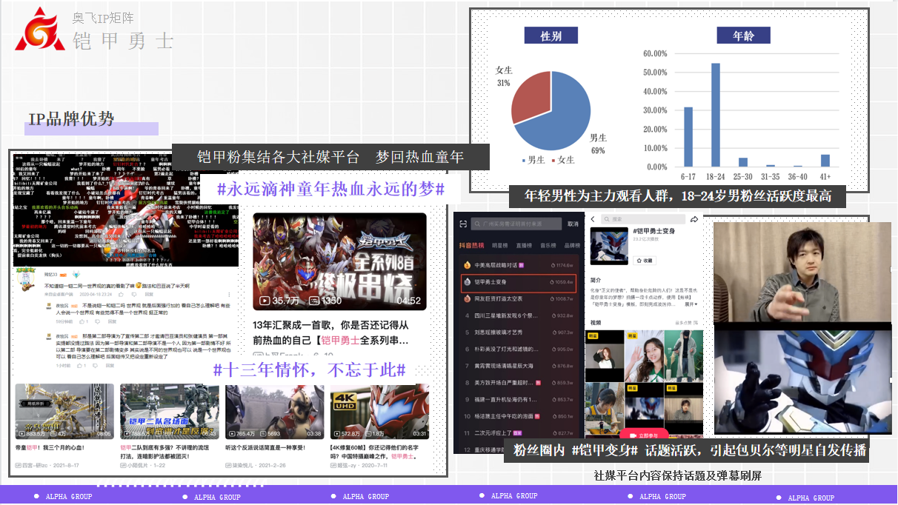This screenshot has width=898, height=505.
Task: Click play count icon on 全系列8首 video
Action: coord(265,301)
